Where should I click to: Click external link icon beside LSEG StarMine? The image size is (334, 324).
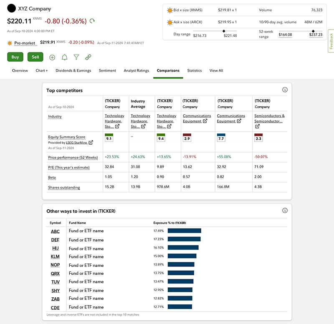(91, 143)
